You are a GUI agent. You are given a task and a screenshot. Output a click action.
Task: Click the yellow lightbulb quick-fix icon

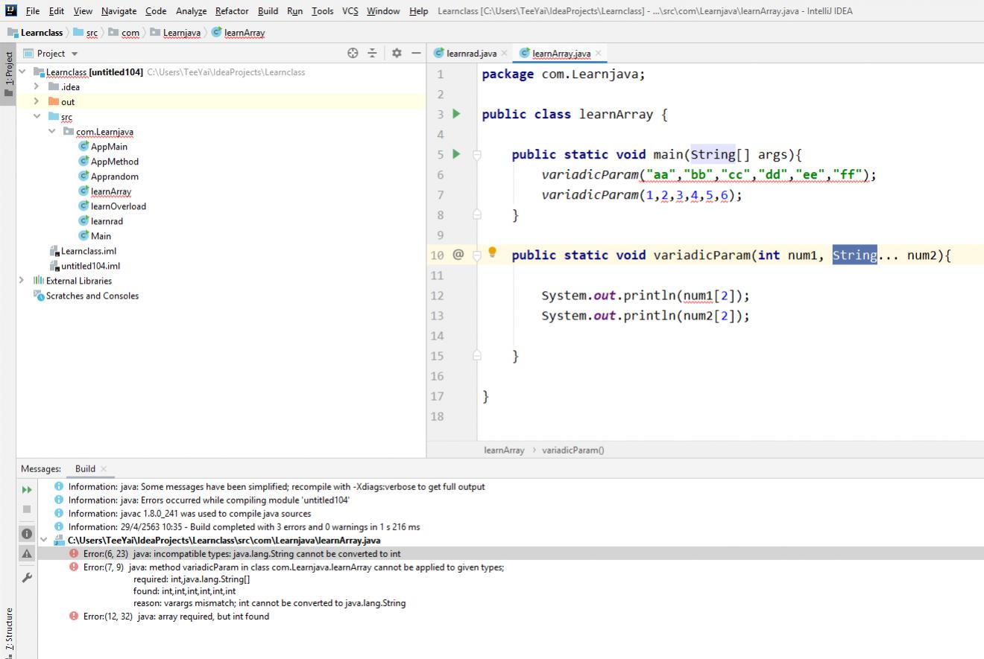492,252
